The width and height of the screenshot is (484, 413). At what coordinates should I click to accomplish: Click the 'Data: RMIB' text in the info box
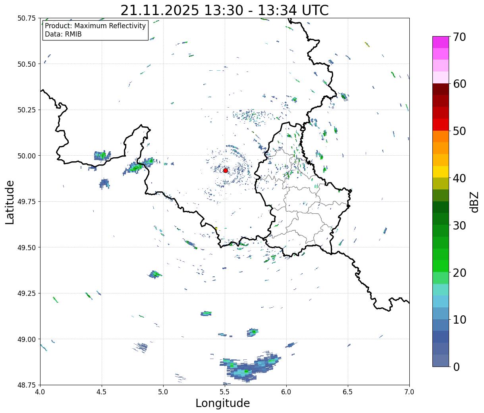[x=63, y=35]
